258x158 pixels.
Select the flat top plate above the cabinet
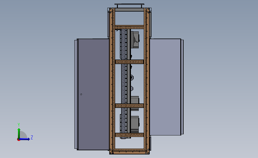tap(129, 4)
